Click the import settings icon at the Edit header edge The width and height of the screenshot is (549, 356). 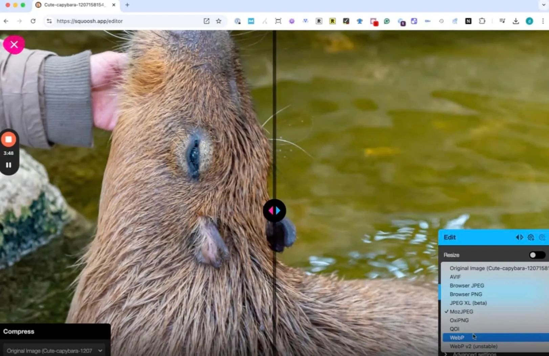(542, 237)
